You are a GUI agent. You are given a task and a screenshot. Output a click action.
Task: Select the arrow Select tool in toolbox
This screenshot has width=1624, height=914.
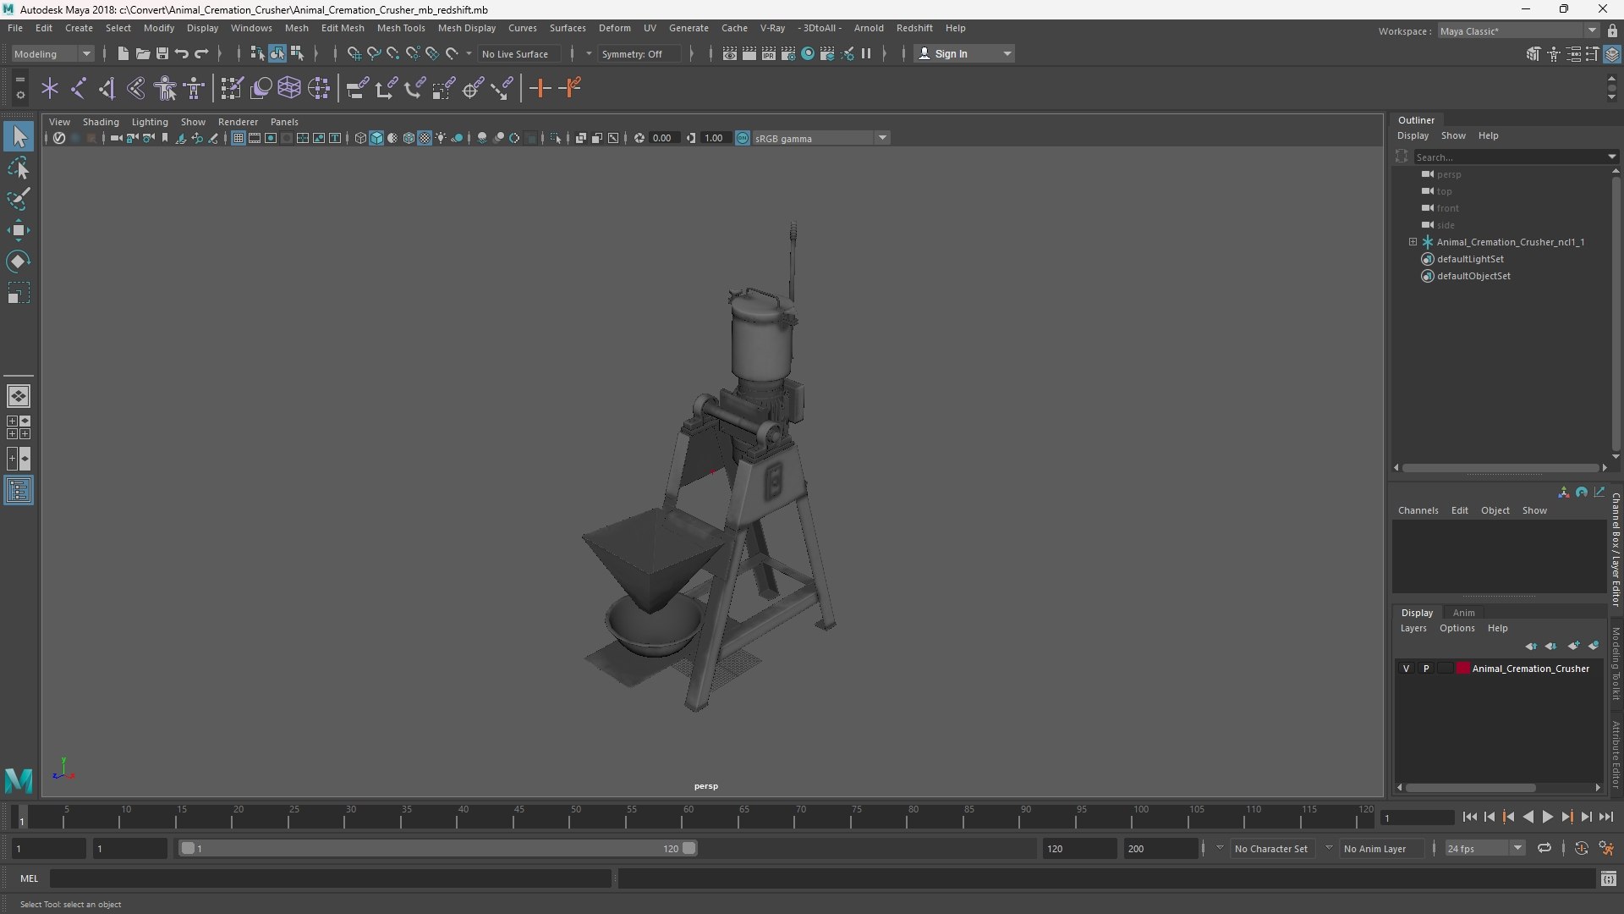coord(19,136)
